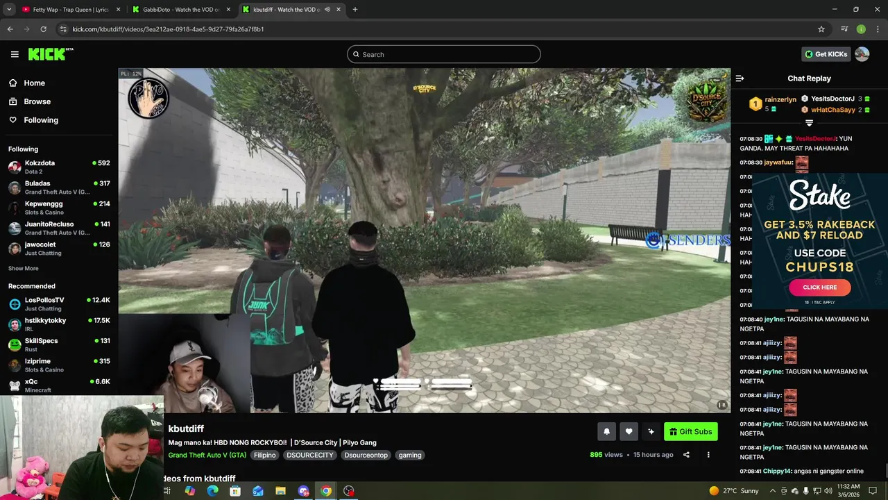The height and width of the screenshot is (500, 888).
Task: Click the sparkle button beside Gift Subs
Action: click(x=651, y=431)
